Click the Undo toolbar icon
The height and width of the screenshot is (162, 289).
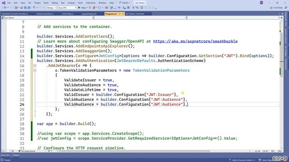pyautogui.click(x=34, y=8)
